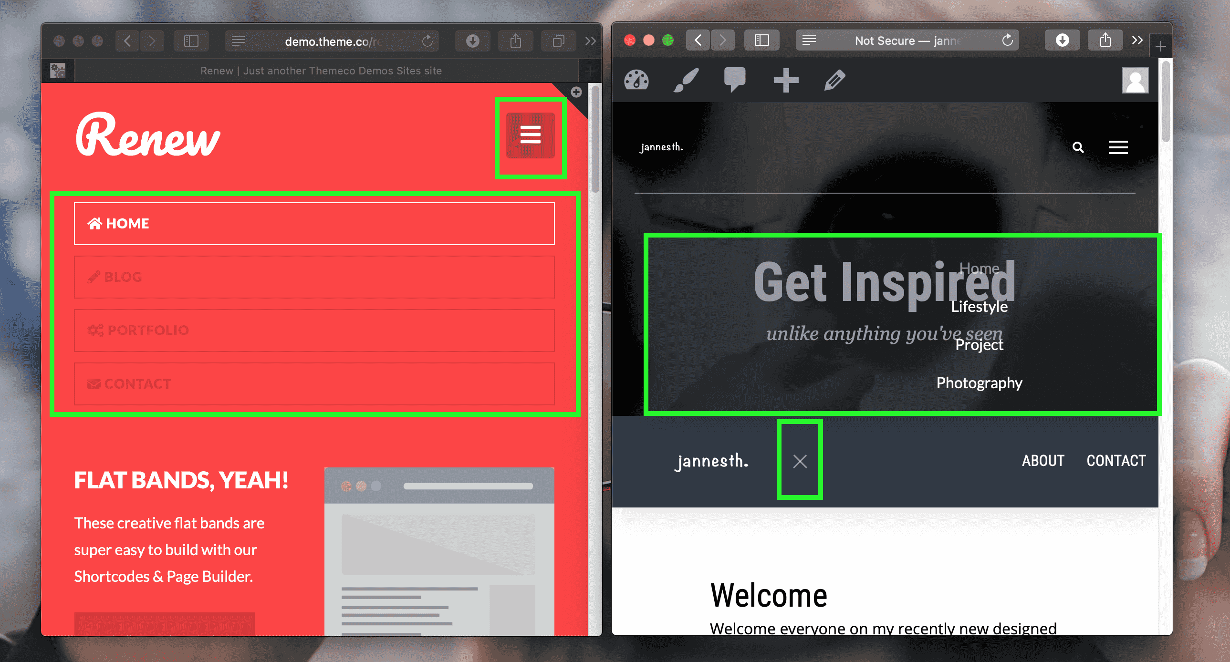Image resolution: width=1230 pixels, height=662 pixels.
Task: Select HOME in the Renew navigation
Action: [x=314, y=223]
